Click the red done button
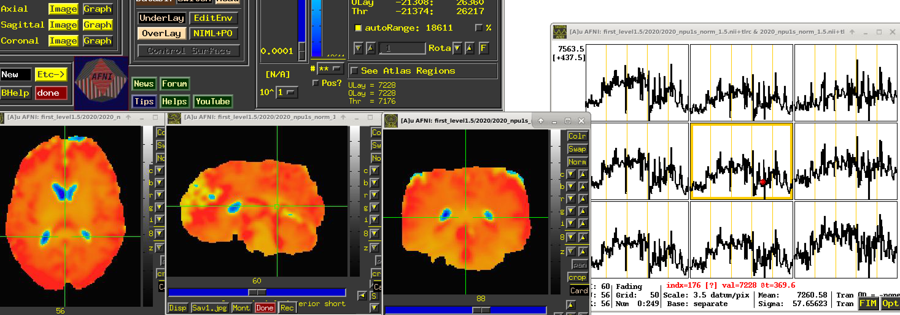This screenshot has height=315, width=900. 51,93
